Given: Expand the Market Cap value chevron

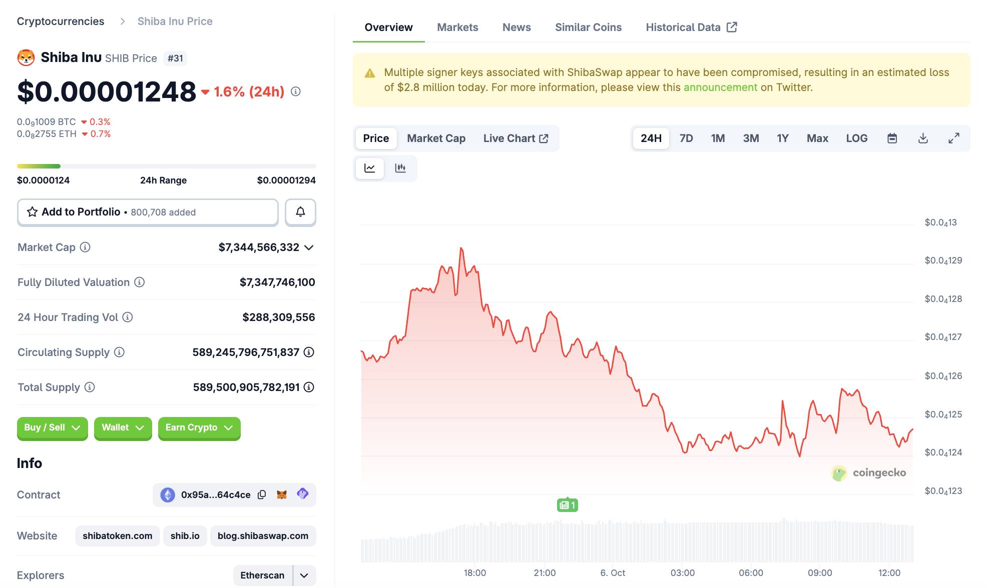Looking at the screenshot, I should tap(309, 247).
